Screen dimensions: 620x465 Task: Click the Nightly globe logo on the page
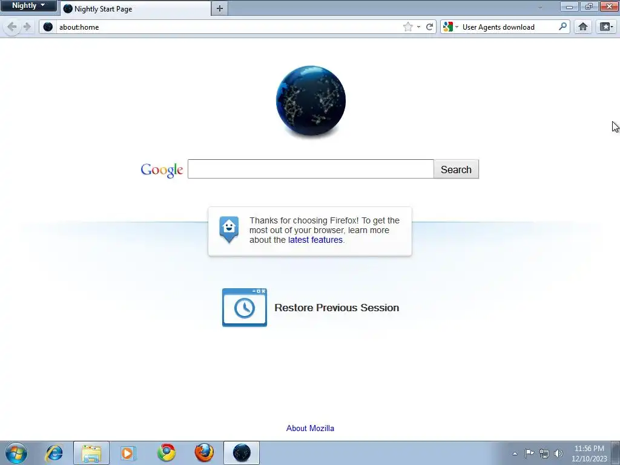click(x=311, y=101)
